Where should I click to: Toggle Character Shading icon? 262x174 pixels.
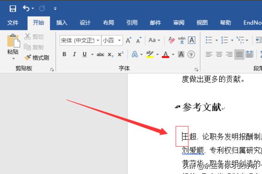tap(181, 54)
